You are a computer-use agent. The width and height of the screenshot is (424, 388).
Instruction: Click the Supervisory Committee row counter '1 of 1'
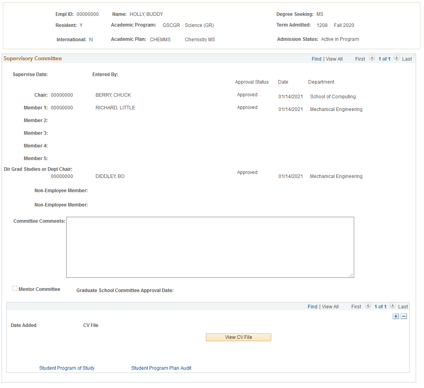point(384,59)
